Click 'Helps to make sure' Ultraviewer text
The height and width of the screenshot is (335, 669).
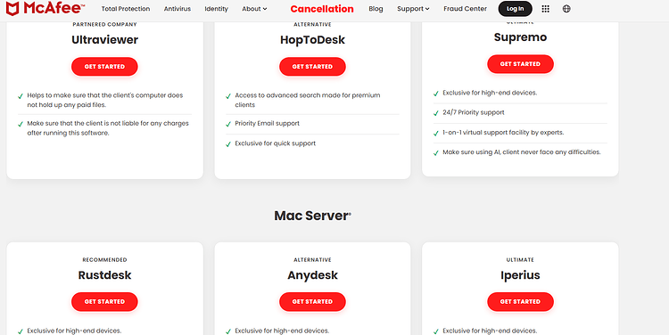105,100
